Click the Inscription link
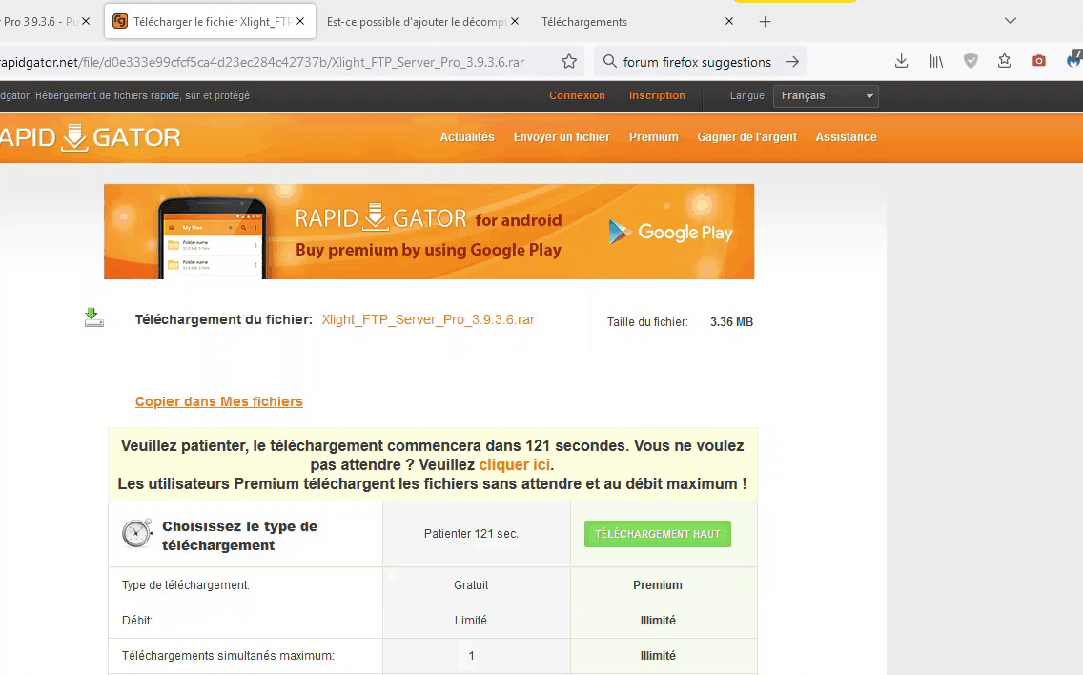Image resolution: width=1083 pixels, height=675 pixels. (x=657, y=95)
